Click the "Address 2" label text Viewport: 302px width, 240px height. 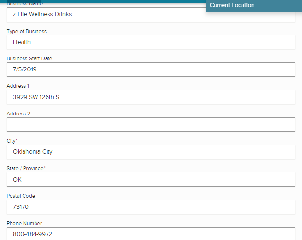18,114
